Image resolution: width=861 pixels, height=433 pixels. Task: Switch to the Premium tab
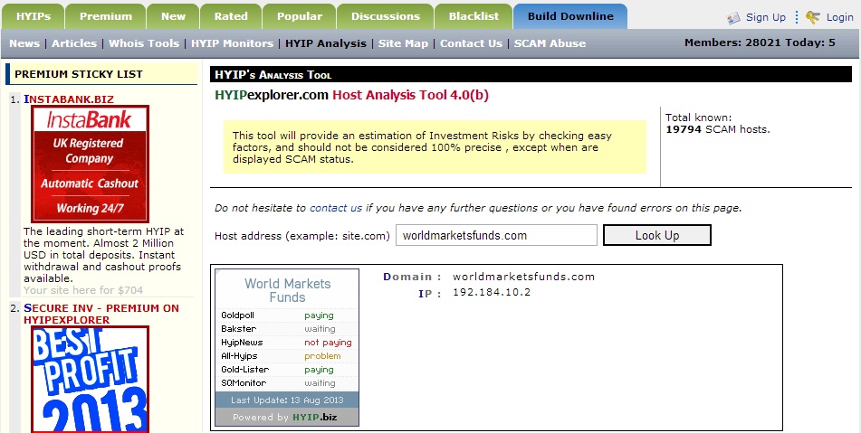coord(105,16)
